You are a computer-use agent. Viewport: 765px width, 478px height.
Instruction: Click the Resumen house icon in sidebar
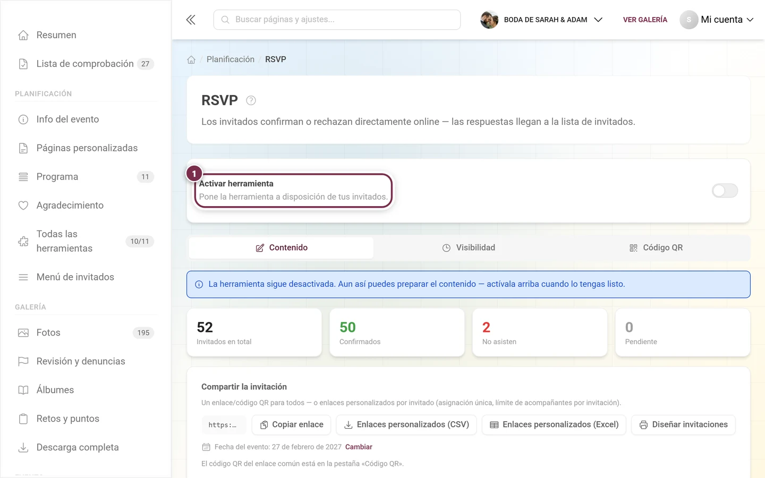click(23, 35)
